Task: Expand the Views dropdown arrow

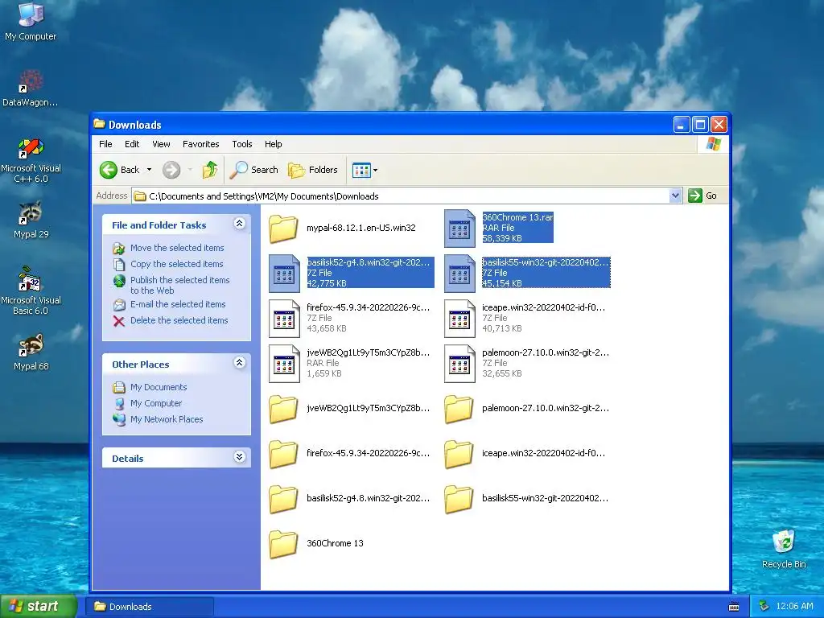Action: [375, 170]
